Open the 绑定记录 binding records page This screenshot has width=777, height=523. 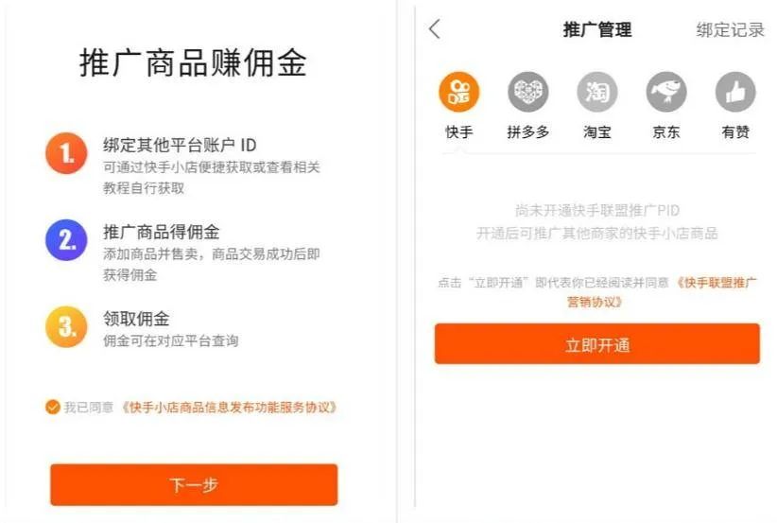[x=730, y=29]
